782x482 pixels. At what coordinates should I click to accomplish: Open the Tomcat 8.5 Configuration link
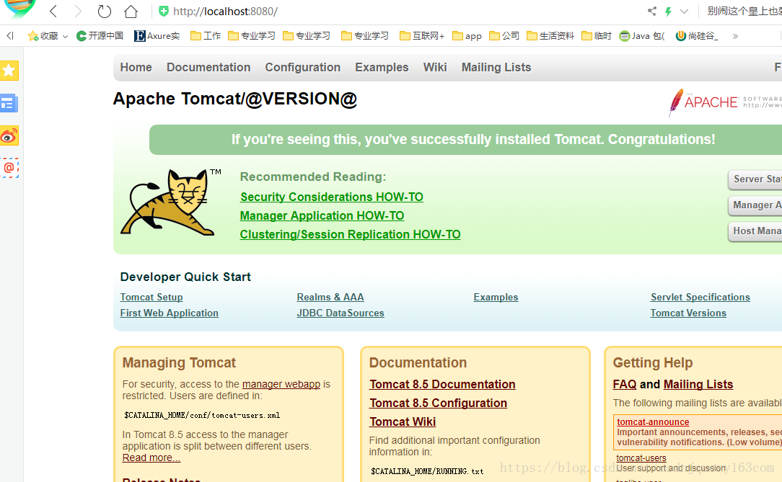point(439,403)
